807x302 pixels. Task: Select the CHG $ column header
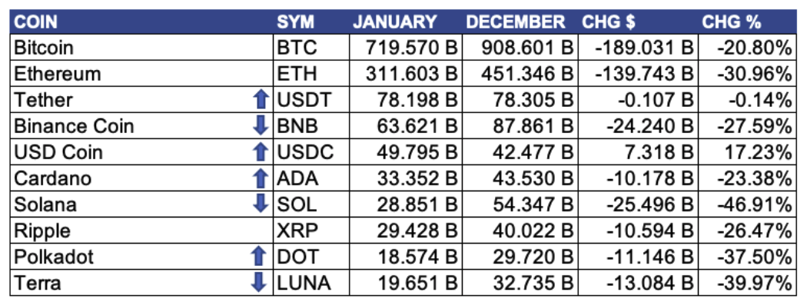pos(609,22)
